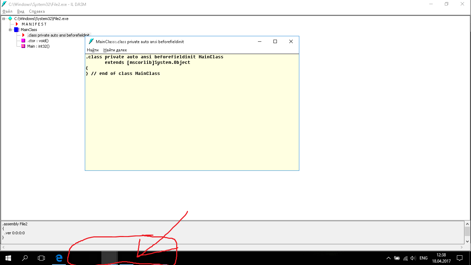Open the Wi-Fi network tray icon
Image resolution: width=471 pixels, height=265 pixels.
click(x=405, y=258)
